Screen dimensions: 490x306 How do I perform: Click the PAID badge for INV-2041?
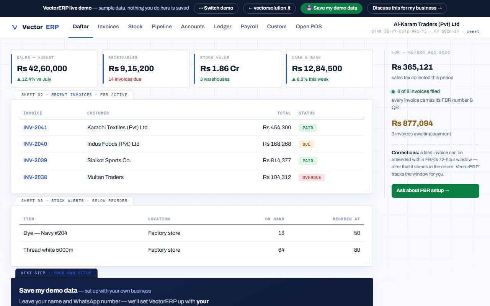308,128
